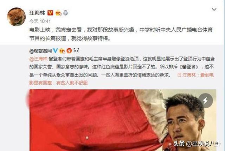Open the red flag movie poster image
This screenshot has width=225, height=151.
click(x=123, y=120)
